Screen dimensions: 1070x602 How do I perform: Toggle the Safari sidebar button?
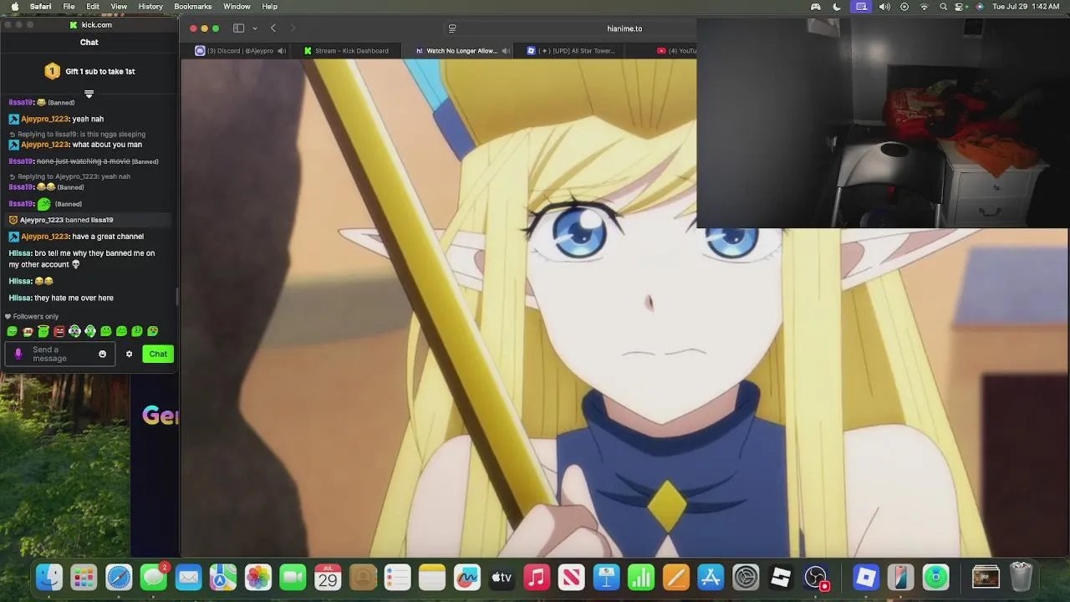(x=238, y=28)
